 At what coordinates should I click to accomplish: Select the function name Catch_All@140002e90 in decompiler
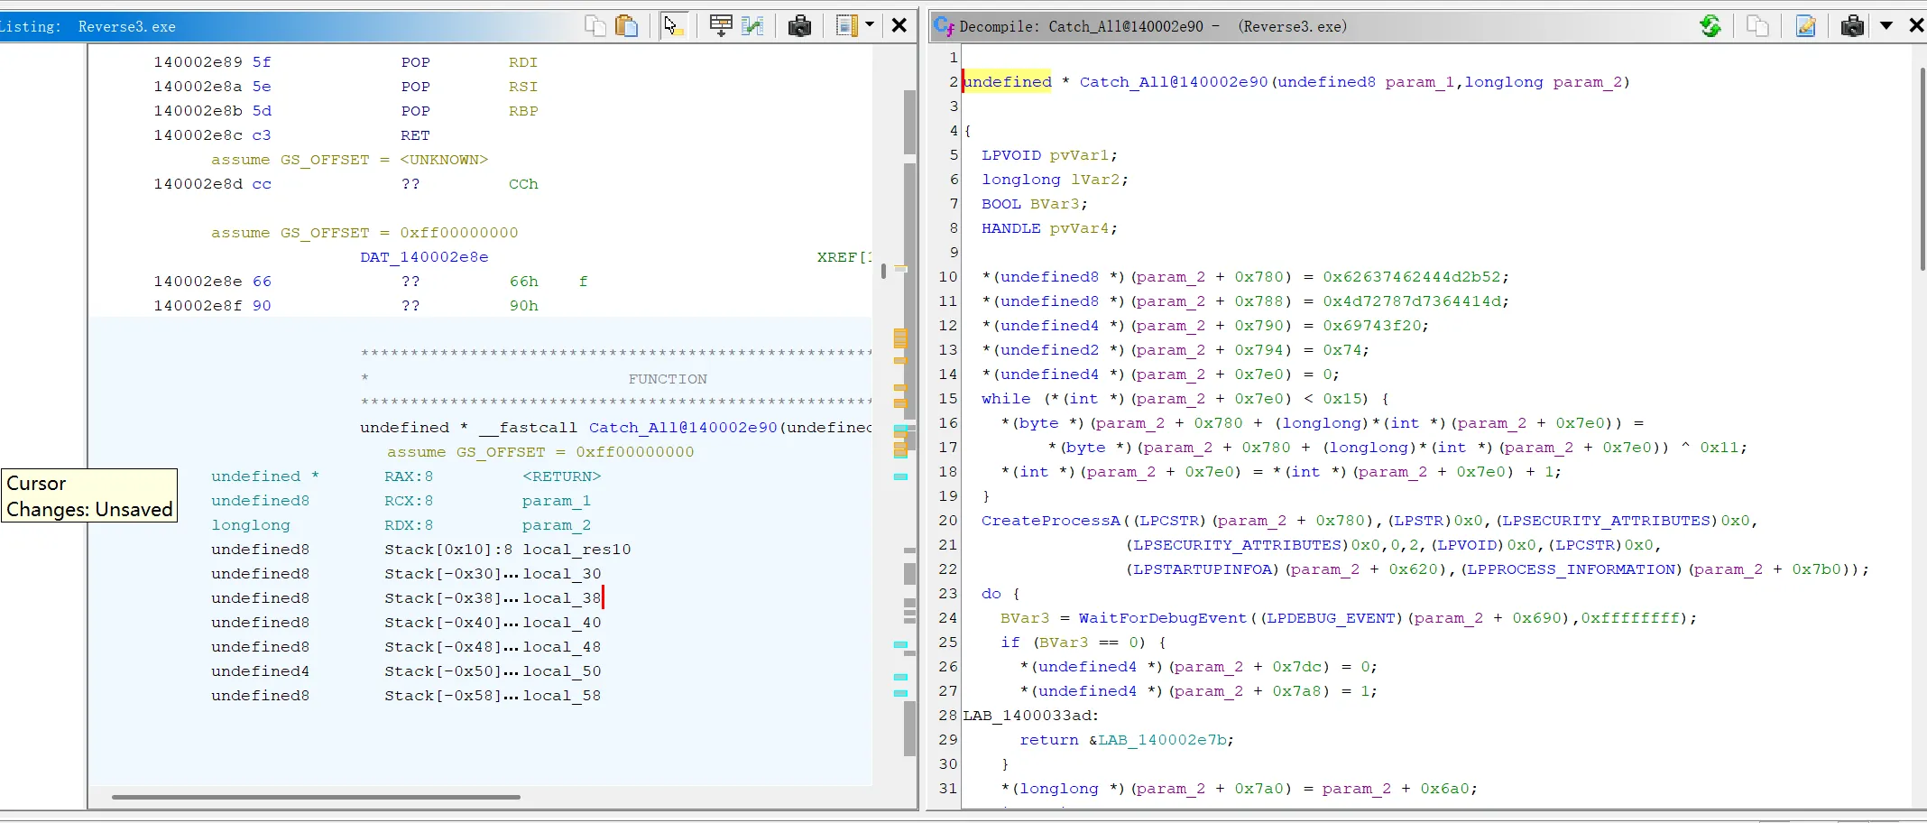(x=1174, y=82)
